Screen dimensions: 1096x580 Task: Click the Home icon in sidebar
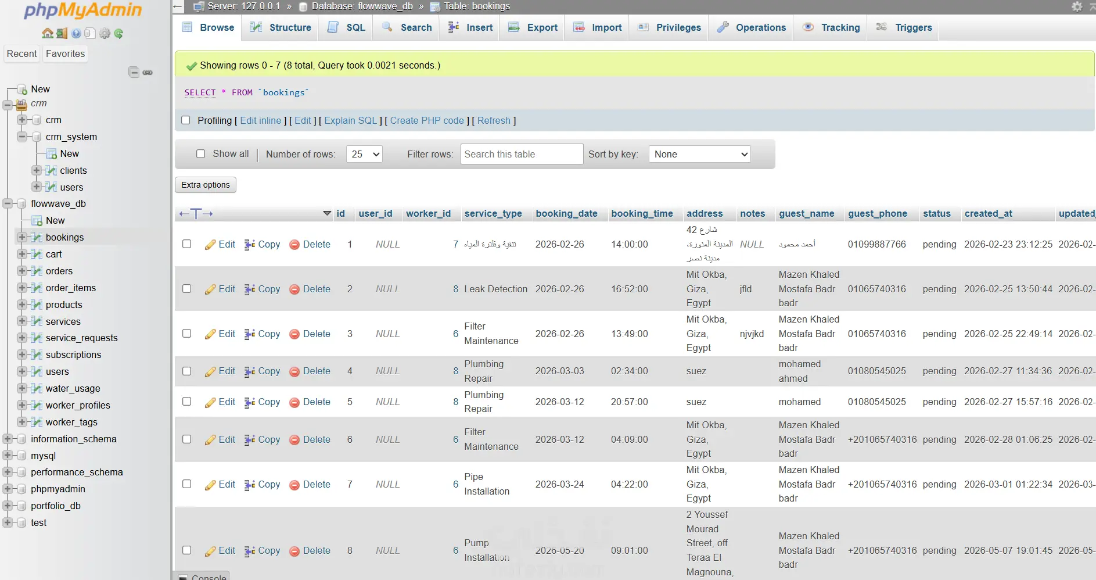[48, 34]
